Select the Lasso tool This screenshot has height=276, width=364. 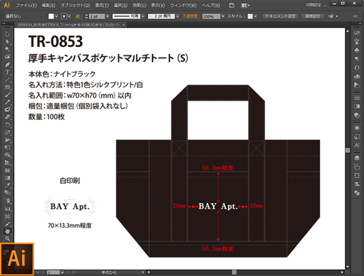pyautogui.click(x=7, y=56)
